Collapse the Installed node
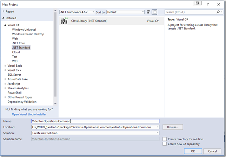226x157 pixels. point(3,18)
